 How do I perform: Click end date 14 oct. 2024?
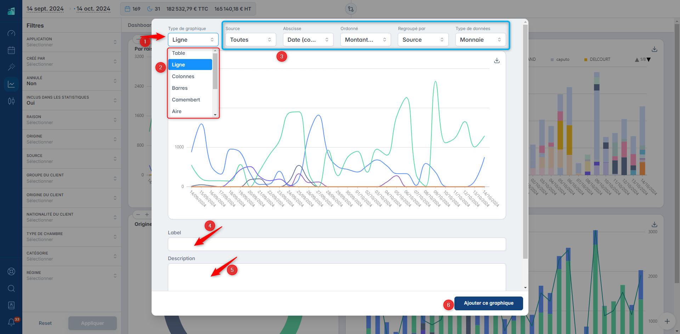[x=93, y=9]
